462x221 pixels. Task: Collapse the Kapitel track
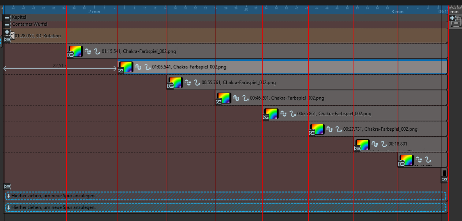pyautogui.click(x=7, y=17)
